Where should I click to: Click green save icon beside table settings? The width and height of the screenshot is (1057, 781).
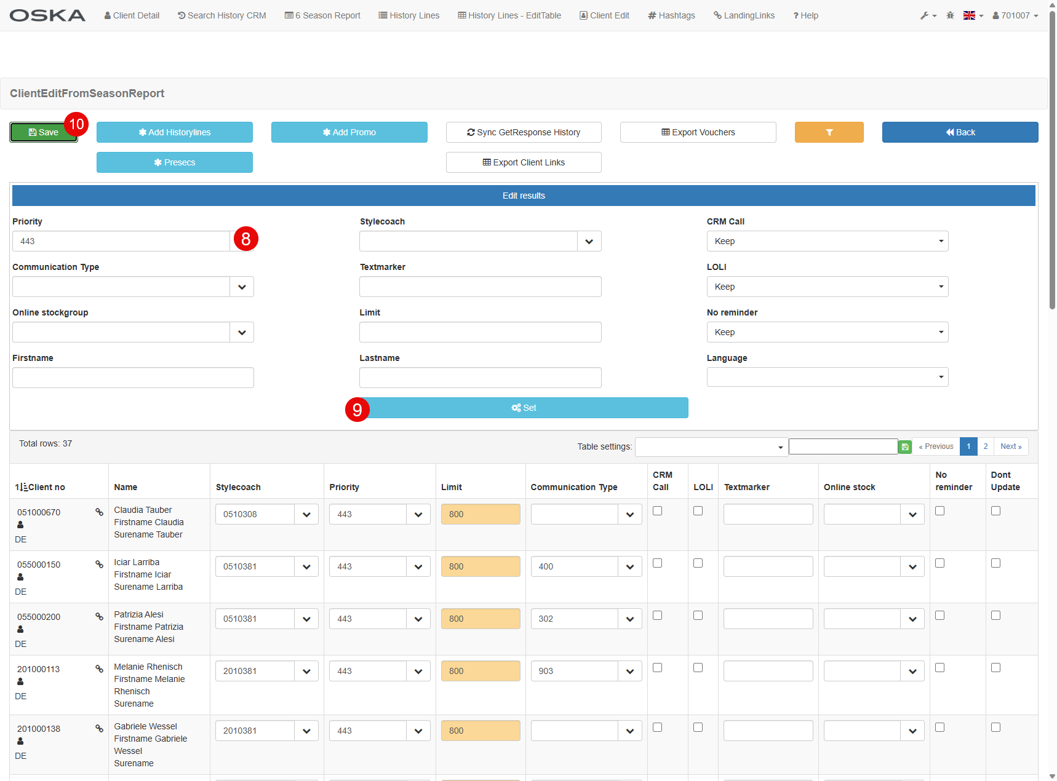904,447
